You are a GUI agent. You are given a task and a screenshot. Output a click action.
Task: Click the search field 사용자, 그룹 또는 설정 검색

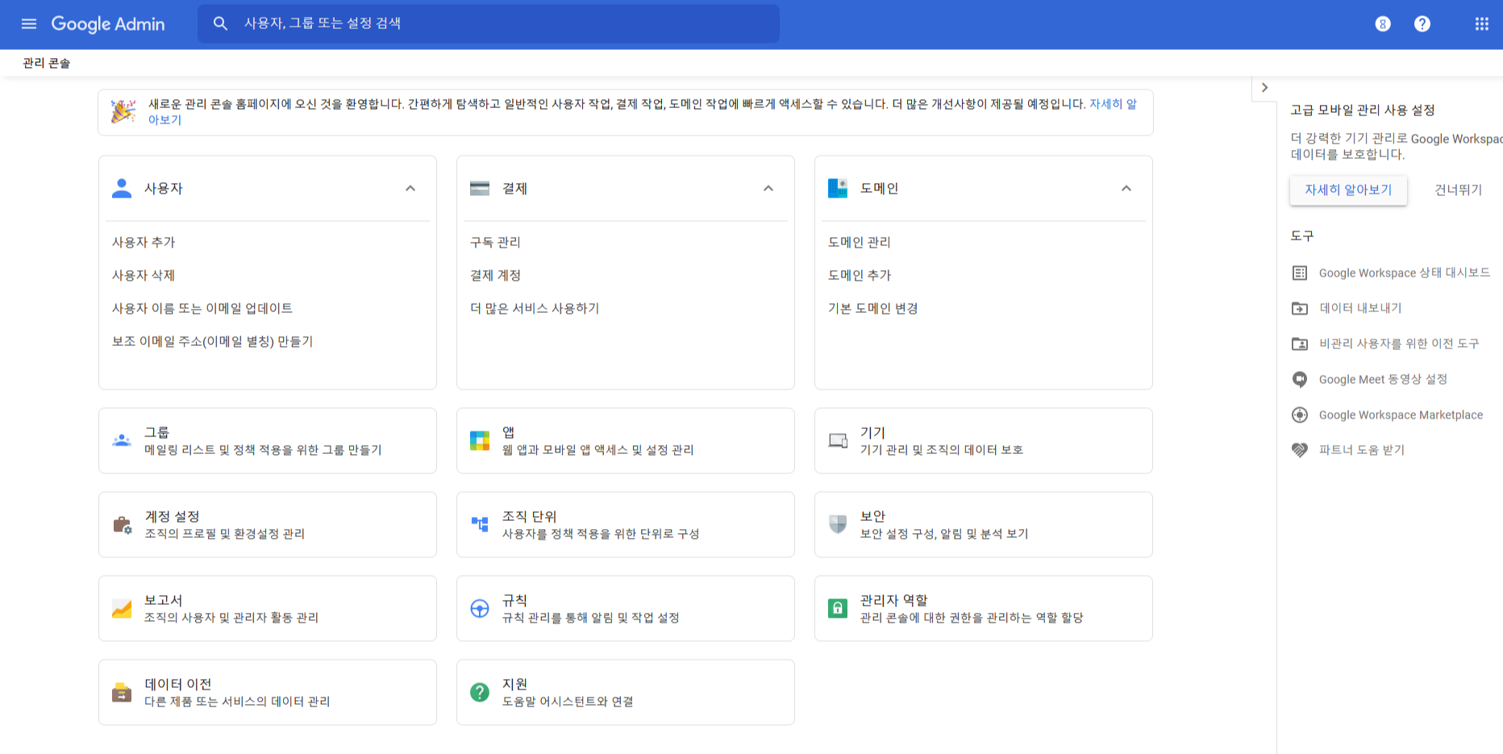tap(488, 23)
